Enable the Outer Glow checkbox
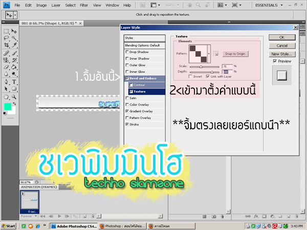This screenshot has height=230, width=307. pos(127,65)
